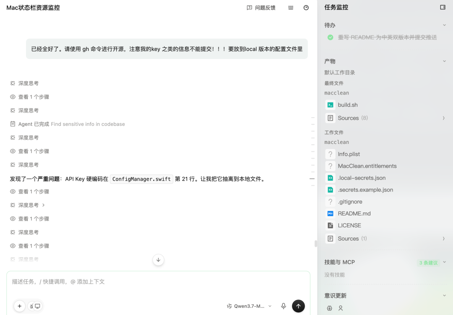Image resolution: width=453 pixels, height=315 pixels.
Task: Click the microphone voice input icon
Action: pyautogui.click(x=284, y=306)
